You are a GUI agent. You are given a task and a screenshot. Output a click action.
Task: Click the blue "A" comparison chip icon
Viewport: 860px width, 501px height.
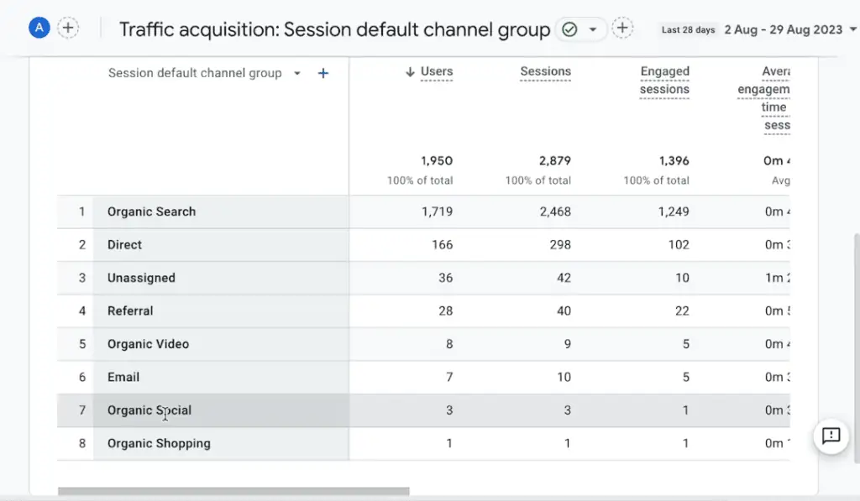39,28
